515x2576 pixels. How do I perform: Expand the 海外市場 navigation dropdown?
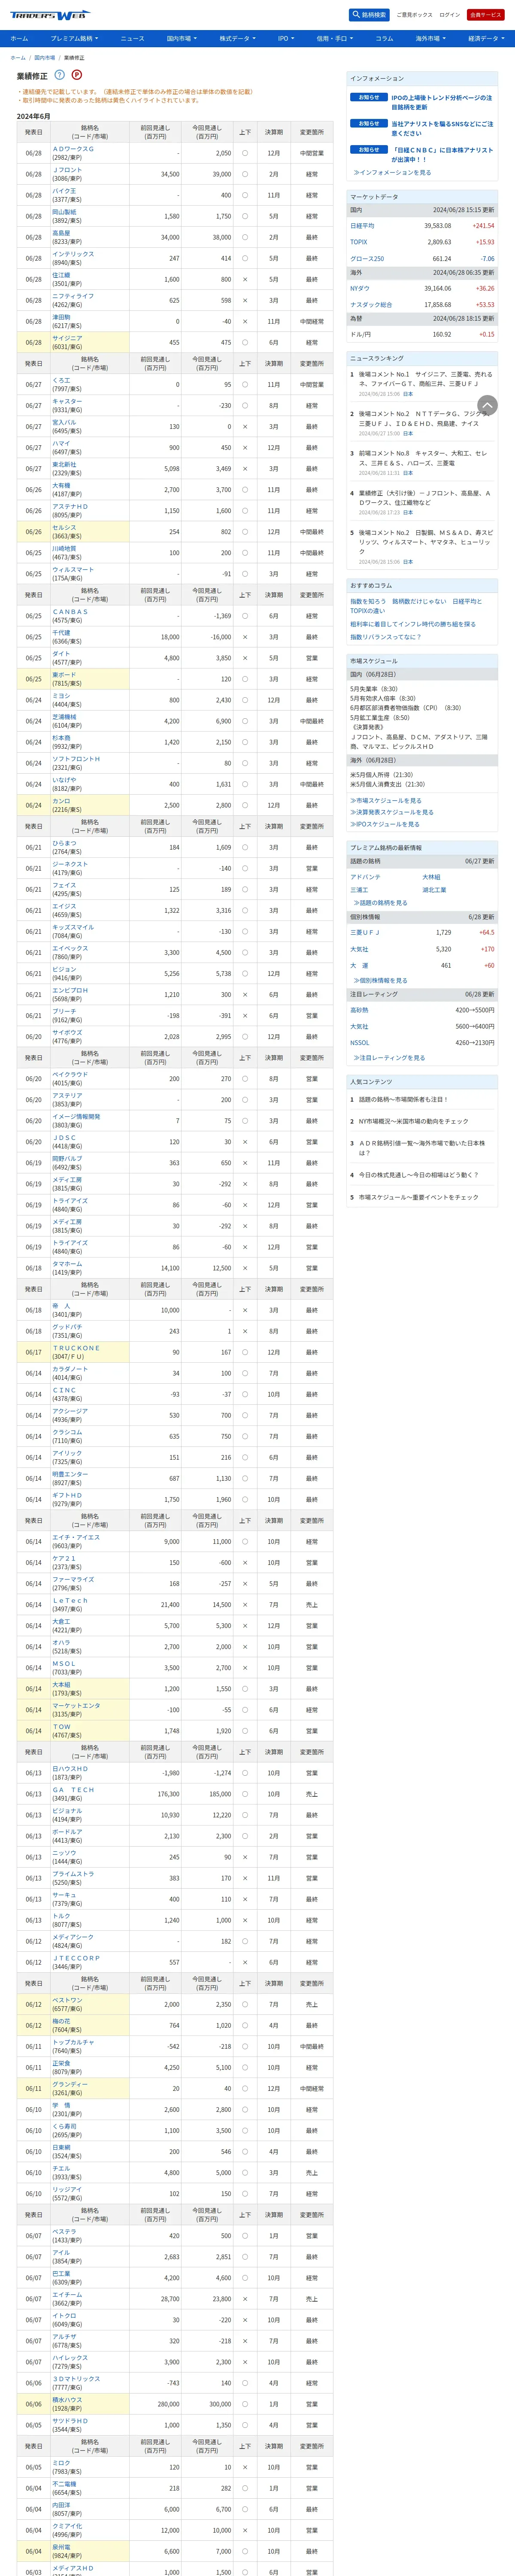(x=430, y=38)
